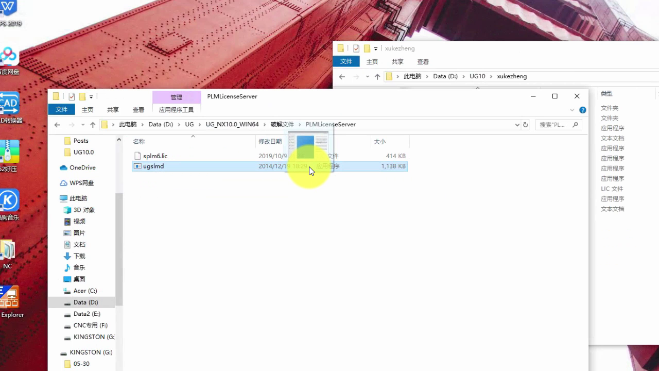Open the 音乐 music folder in sidebar
This screenshot has width=659, height=371.
(x=79, y=267)
